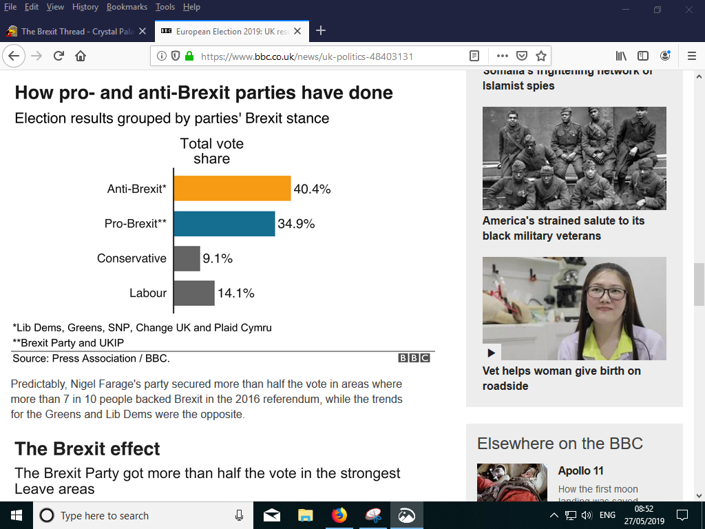Open the Firefox hamburger menu

point(692,56)
